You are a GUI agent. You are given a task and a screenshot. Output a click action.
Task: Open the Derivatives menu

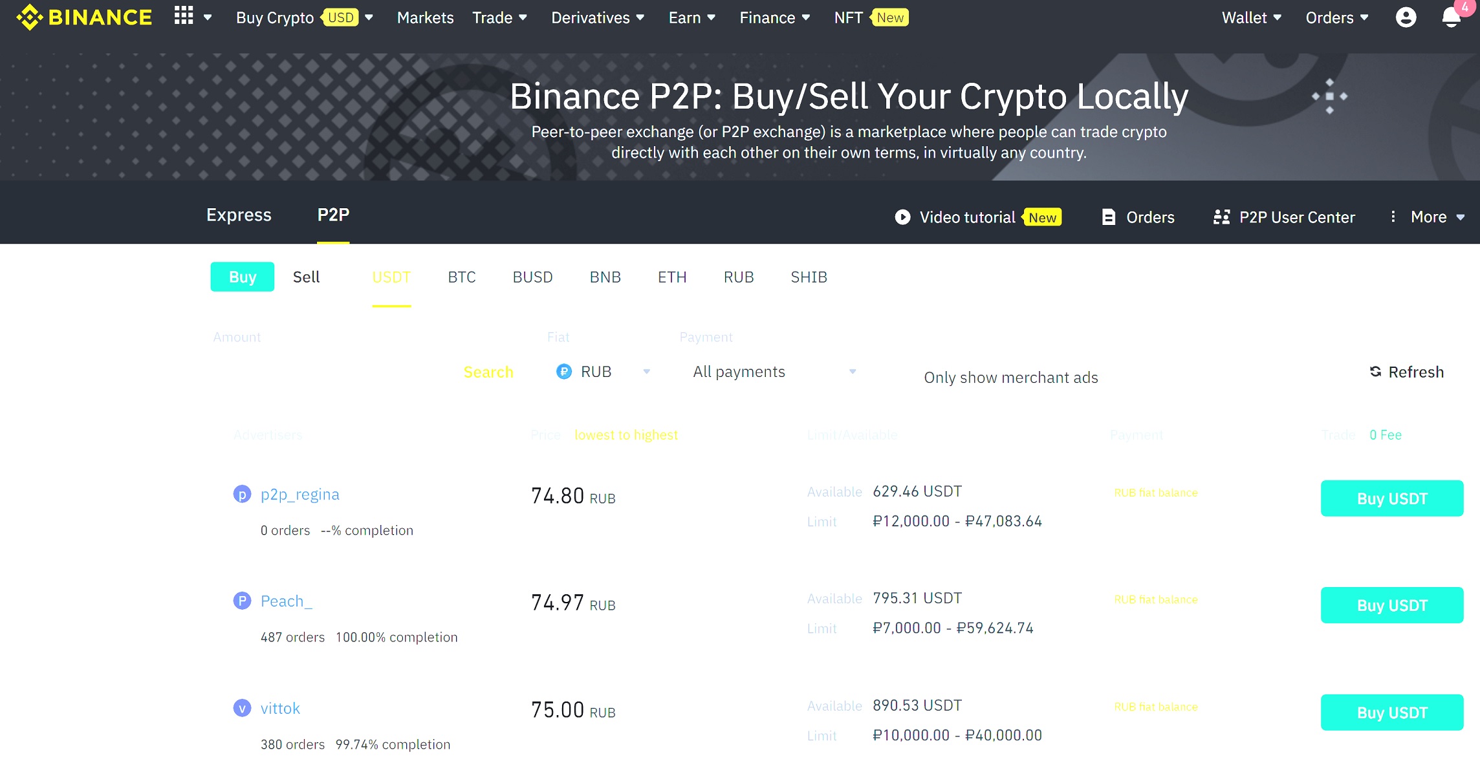pos(598,17)
